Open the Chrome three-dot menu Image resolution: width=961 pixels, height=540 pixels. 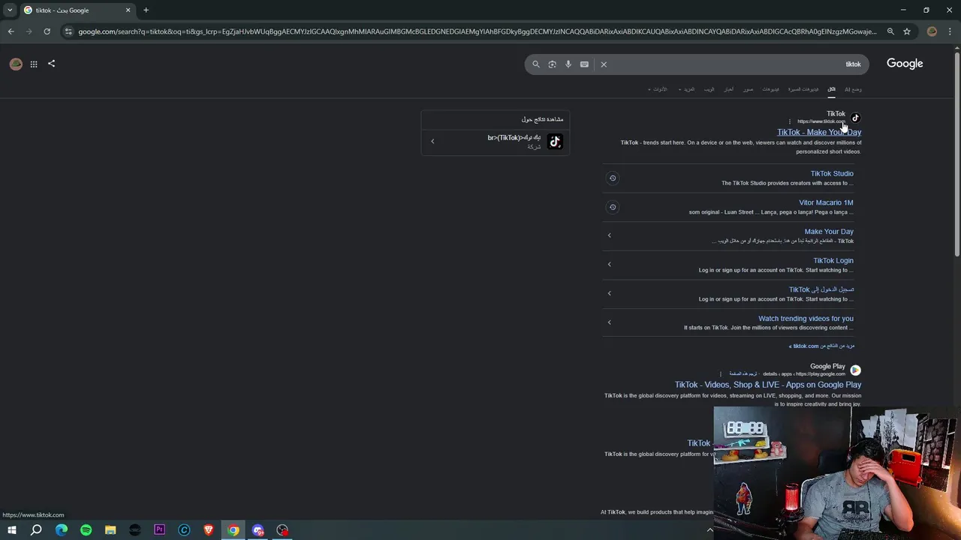pyautogui.click(x=950, y=31)
